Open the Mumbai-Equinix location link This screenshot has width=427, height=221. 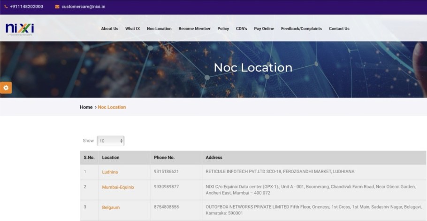[118, 187]
